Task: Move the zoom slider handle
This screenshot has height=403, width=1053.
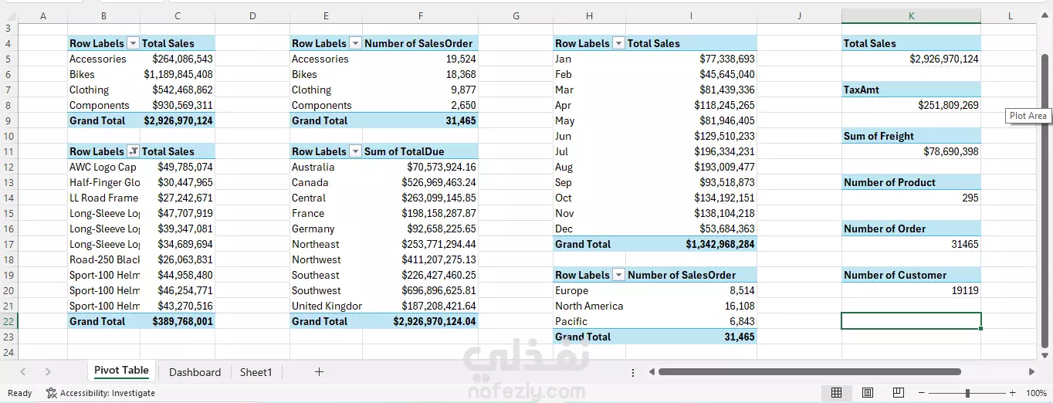Action: tap(967, 393)
